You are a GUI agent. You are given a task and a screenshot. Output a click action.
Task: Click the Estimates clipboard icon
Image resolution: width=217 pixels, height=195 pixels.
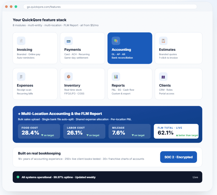163,41
